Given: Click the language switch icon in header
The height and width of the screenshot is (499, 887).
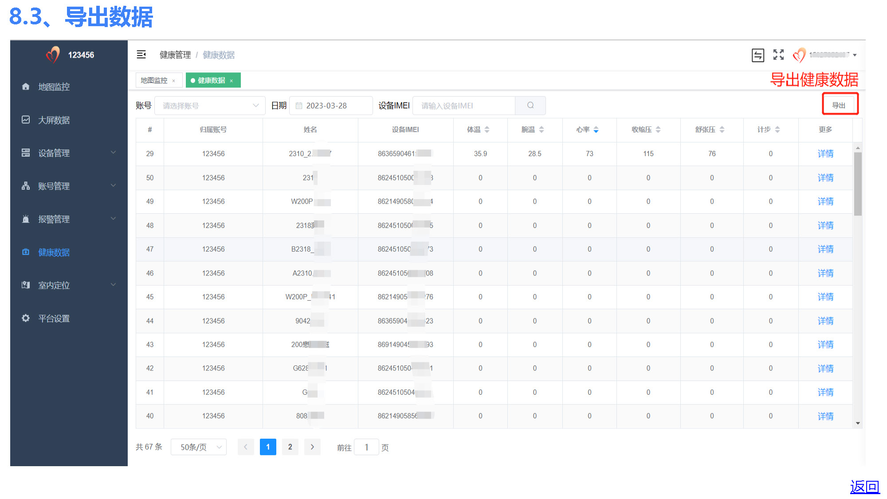Looking at the screenshot, I should coord(758,55).
